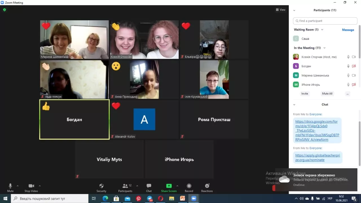Select Саша in the waiting room
361x203 pixels.
pos(325,39)
